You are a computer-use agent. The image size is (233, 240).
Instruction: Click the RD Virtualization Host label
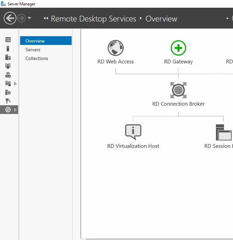(x=133, y=146)
